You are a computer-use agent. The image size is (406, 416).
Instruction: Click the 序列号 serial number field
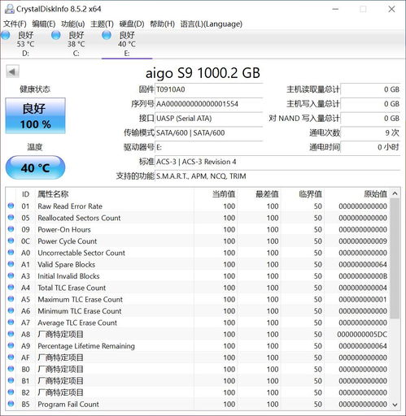tap(208, 104)
